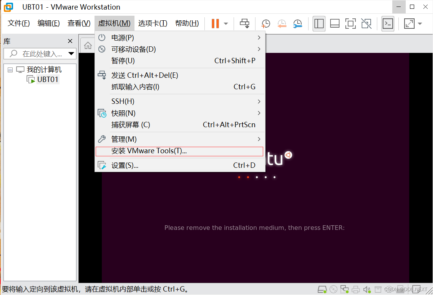Collapse the 我的计算机 tree node
Viewport: 433px width, 295px height.
click(x=10, y=70)
